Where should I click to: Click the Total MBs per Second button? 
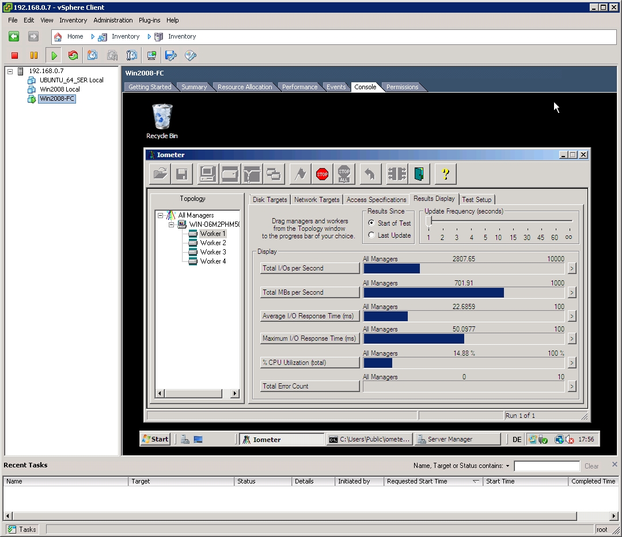point(310,292)
